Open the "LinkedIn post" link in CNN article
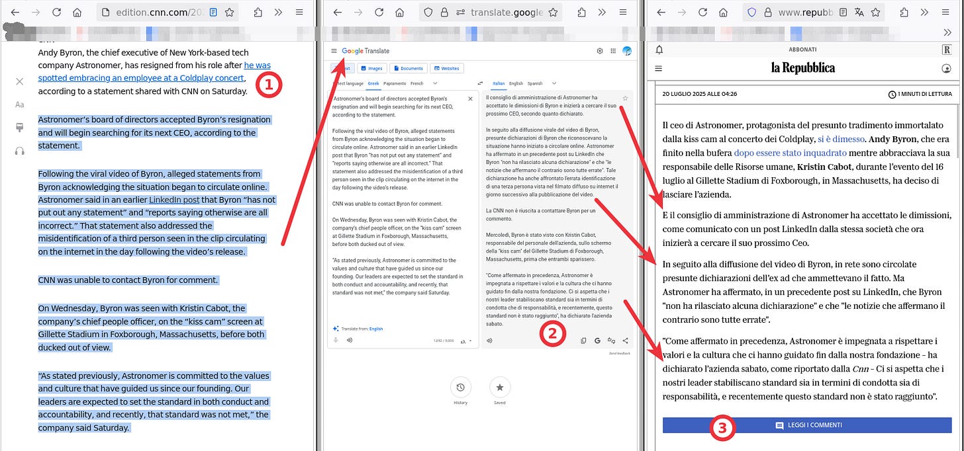Viewport: 964px width, 451px height. tap(174, 199)
